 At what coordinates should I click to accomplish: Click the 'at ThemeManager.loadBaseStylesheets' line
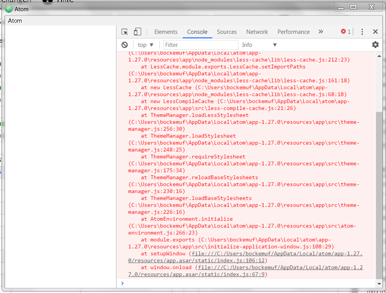[x=196, y=198]
